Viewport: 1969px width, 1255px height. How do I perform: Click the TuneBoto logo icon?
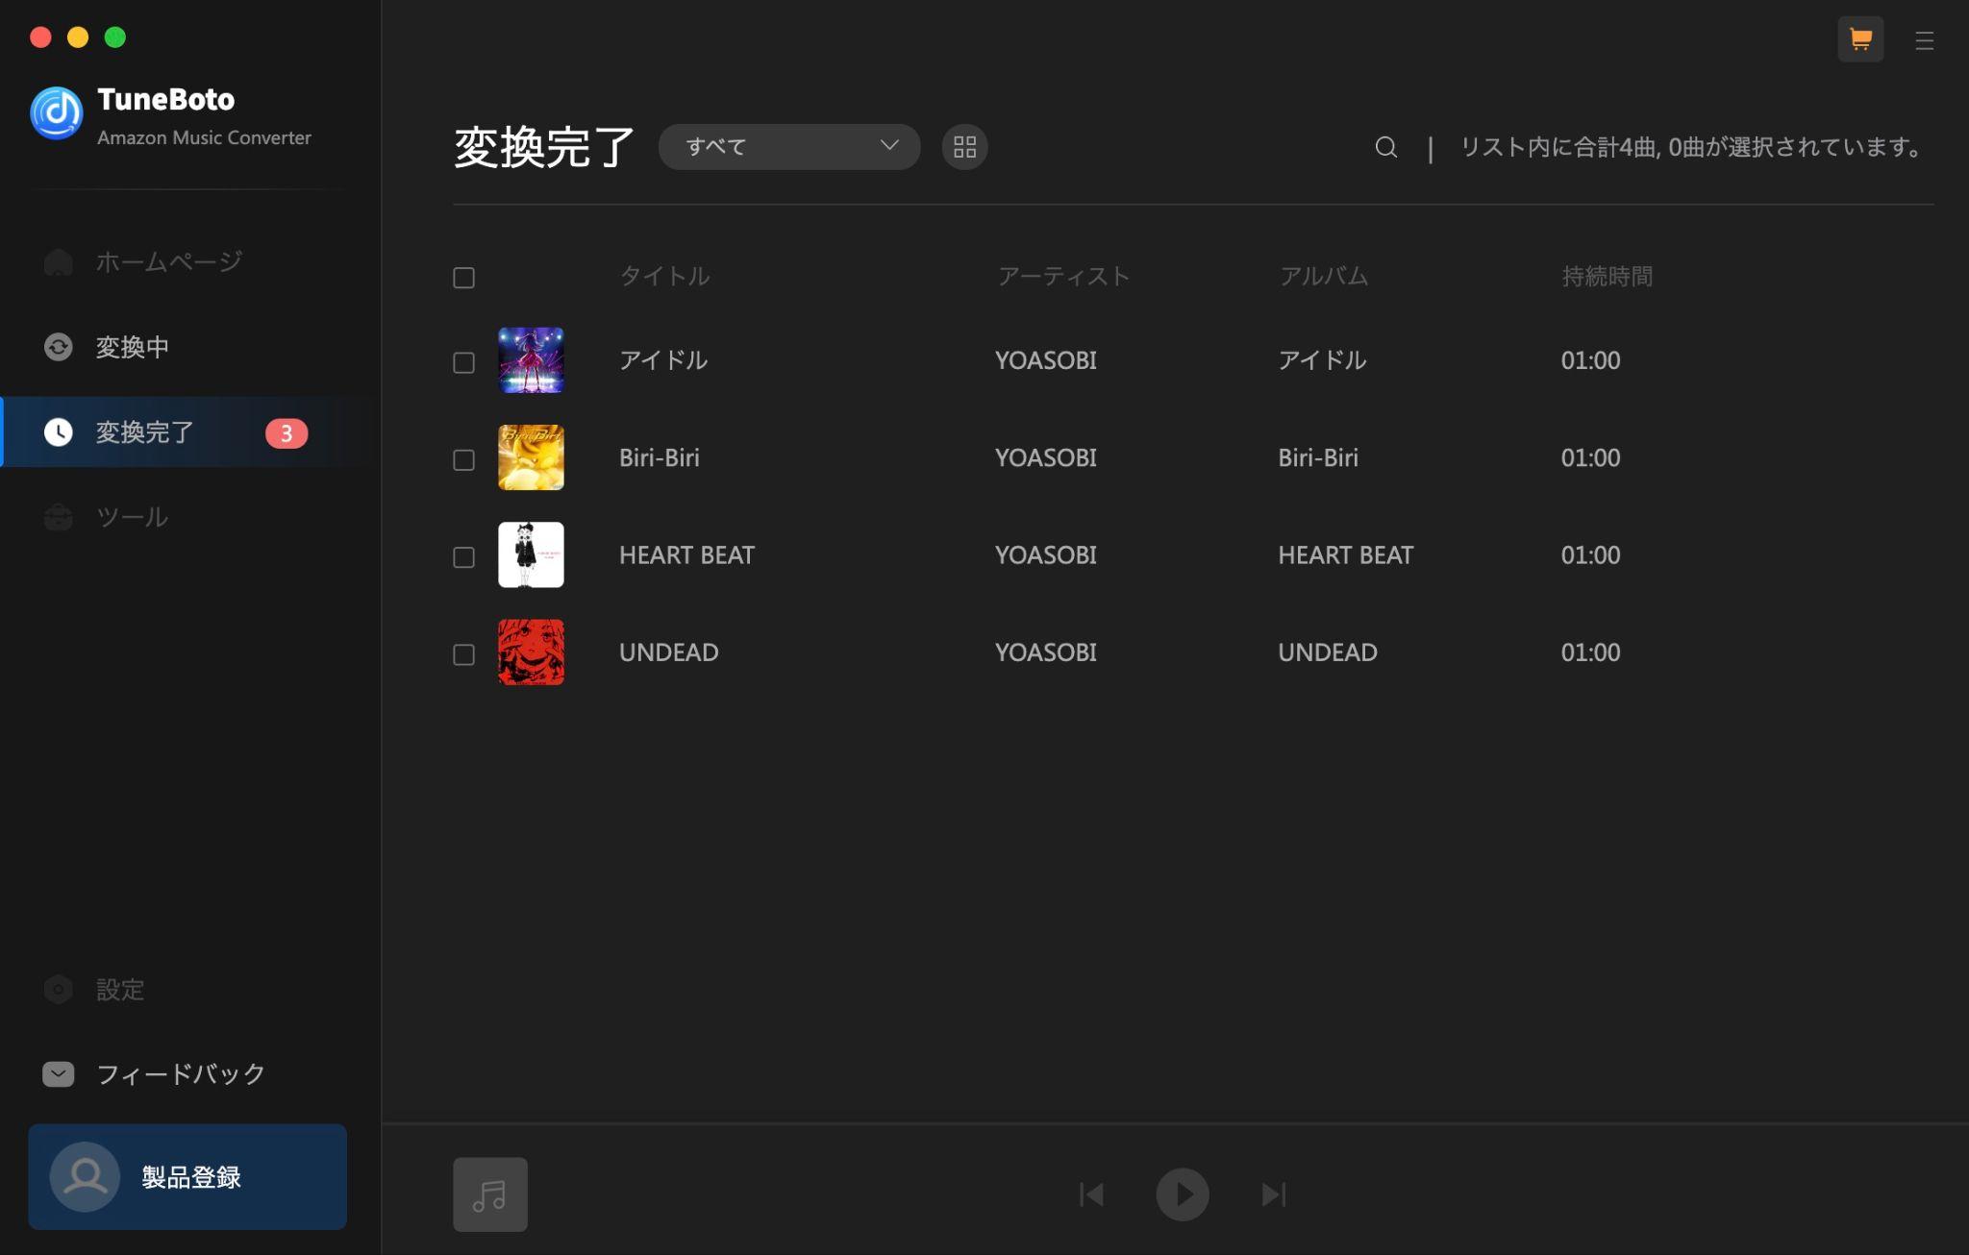click(x=57, y=113)
